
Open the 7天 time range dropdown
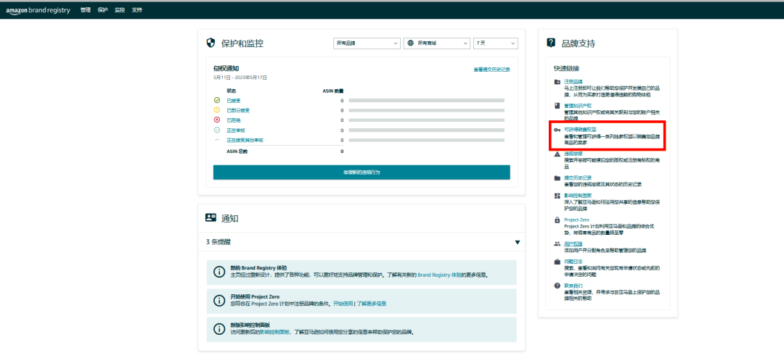pyautogui.click(x=495, y=43)
